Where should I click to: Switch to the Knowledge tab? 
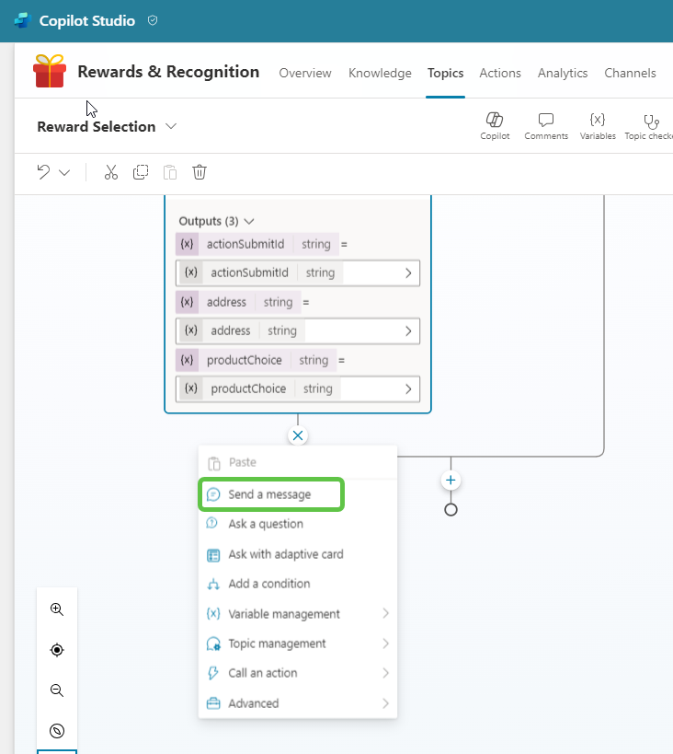380,73
